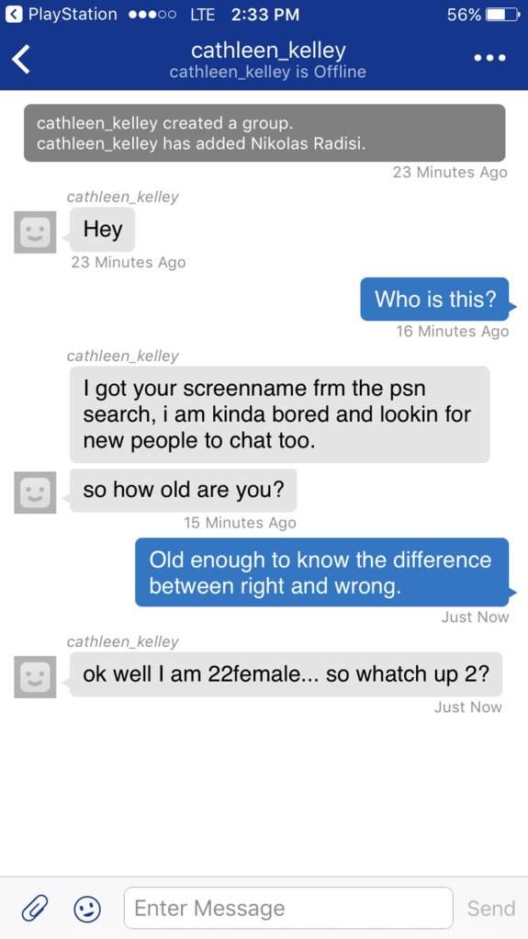Open the emoji smiley picker
This screenshot has height=939, width=528.
(87, 909)
